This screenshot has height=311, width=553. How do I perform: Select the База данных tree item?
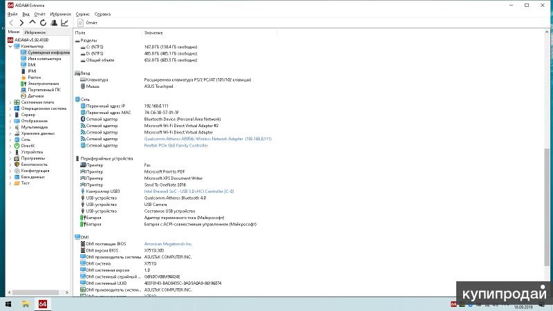tap(30, 177)
